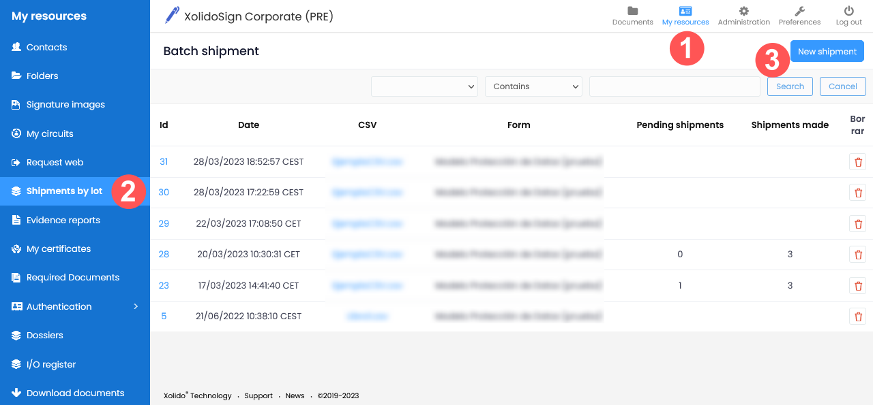Click the Request web icon

[x=16, y=162]
